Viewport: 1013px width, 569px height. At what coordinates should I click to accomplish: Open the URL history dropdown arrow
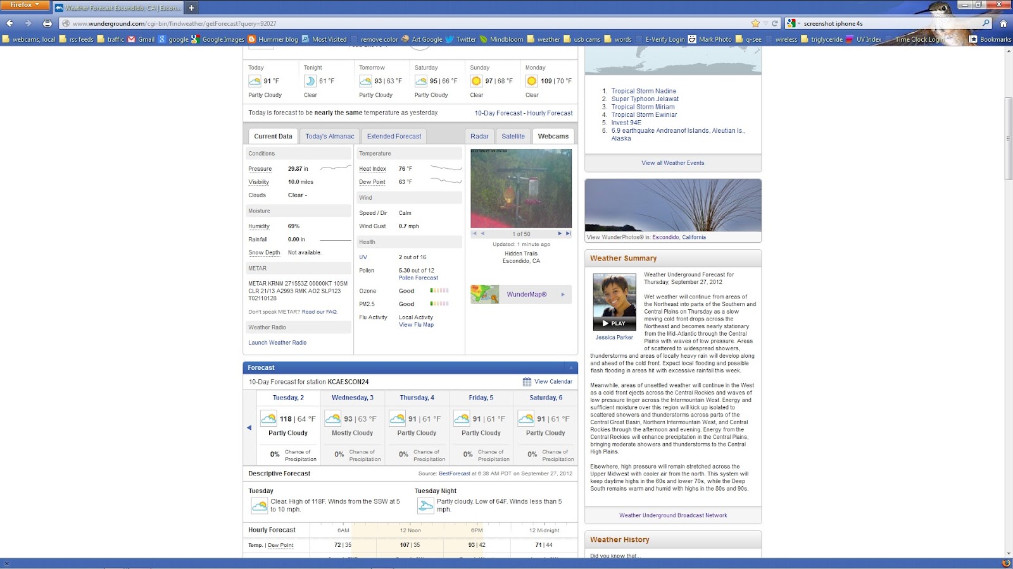tap(765, 23)
